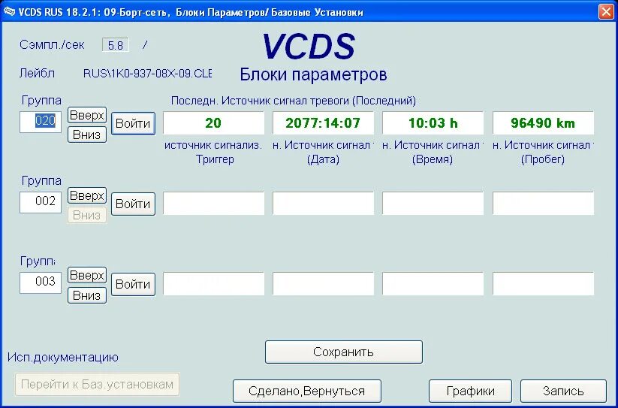Click Последн. Источник сигнал тревоги heading

pos(294,101)
